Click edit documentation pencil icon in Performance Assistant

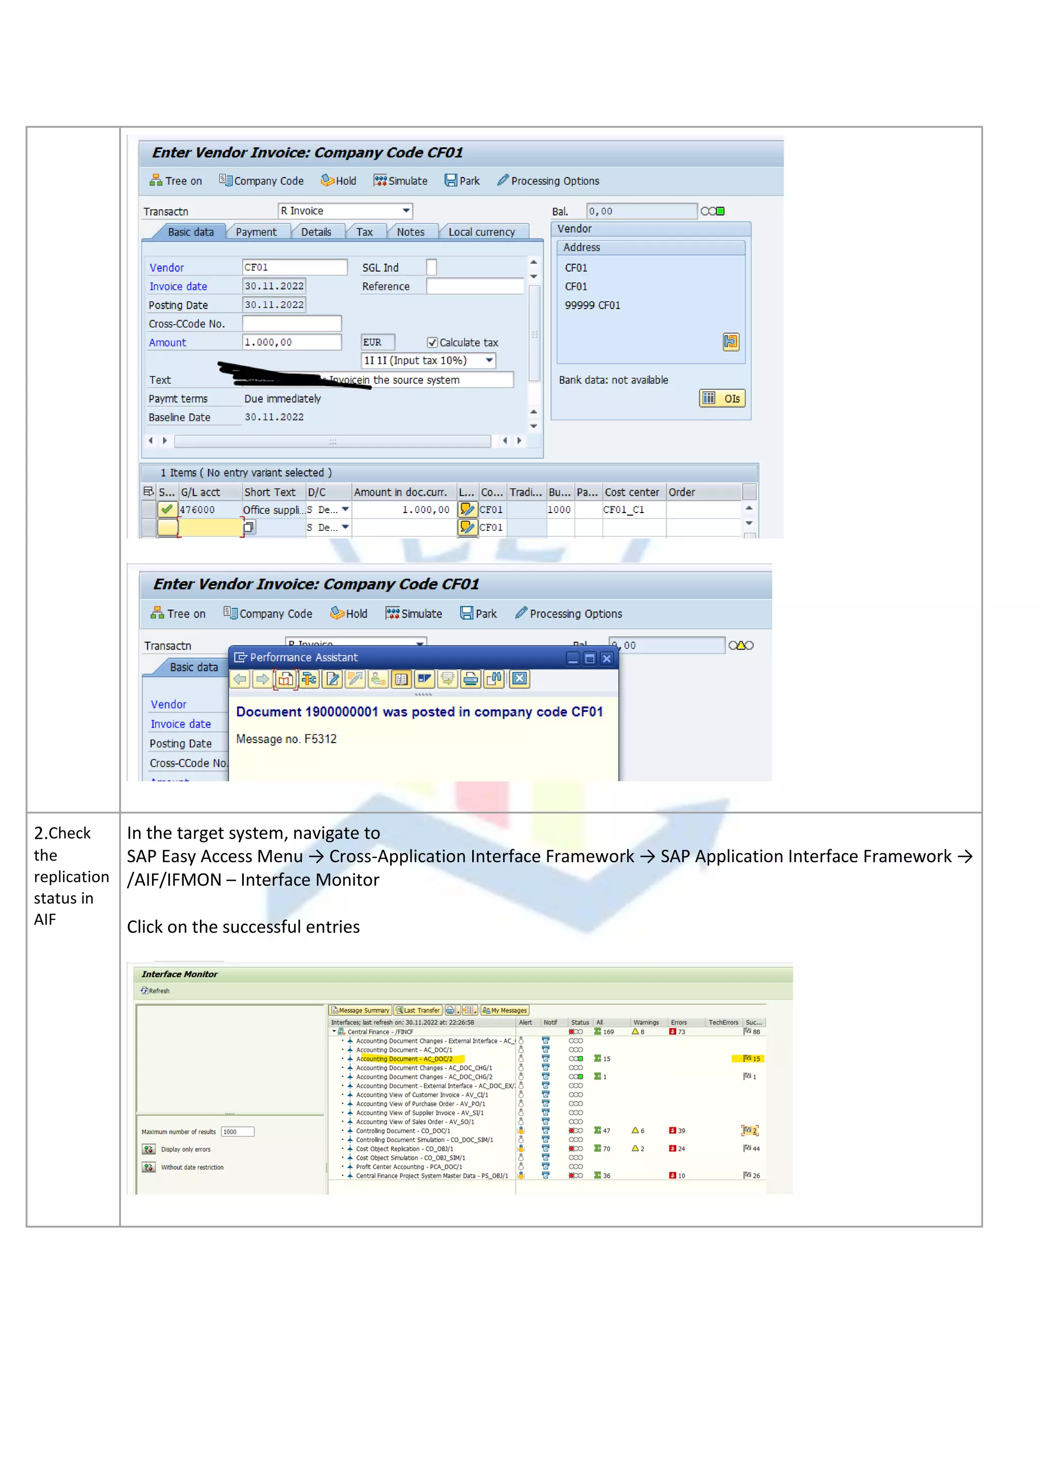[x=332, y=678]
